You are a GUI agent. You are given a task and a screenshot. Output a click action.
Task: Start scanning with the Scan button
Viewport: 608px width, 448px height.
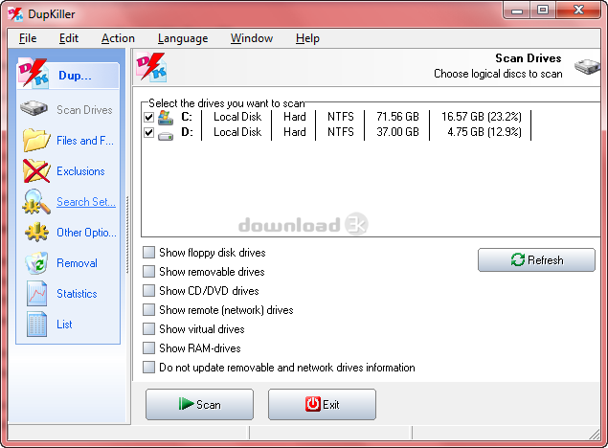pyautogui.click(x=200, y=404)
